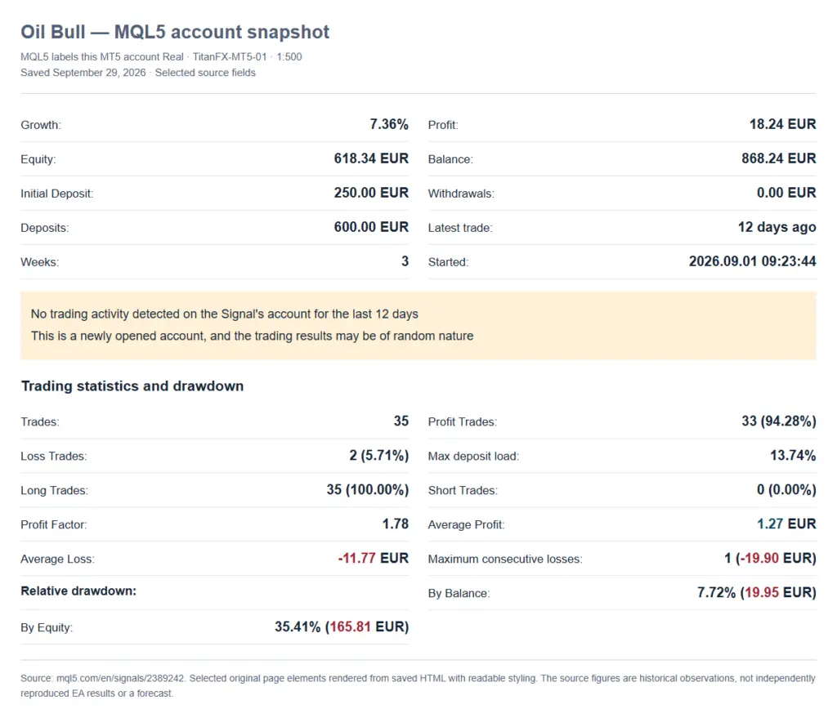This screenshot has height=722, width=837.
Task: Click the By Equity value 35.41% (165.81 EUR)
Action: (x=342, y=626)
